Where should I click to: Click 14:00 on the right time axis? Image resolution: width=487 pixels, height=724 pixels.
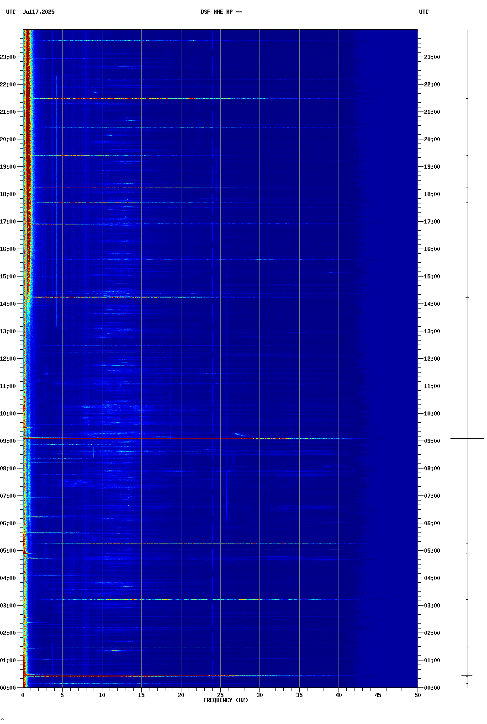coord(432,304)
